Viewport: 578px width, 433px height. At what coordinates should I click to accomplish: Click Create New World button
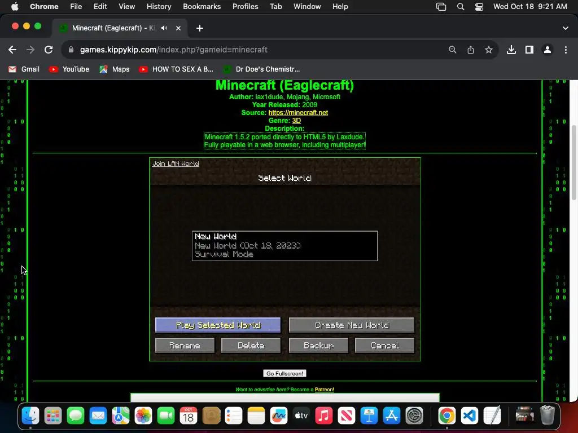tap(352, 325)
